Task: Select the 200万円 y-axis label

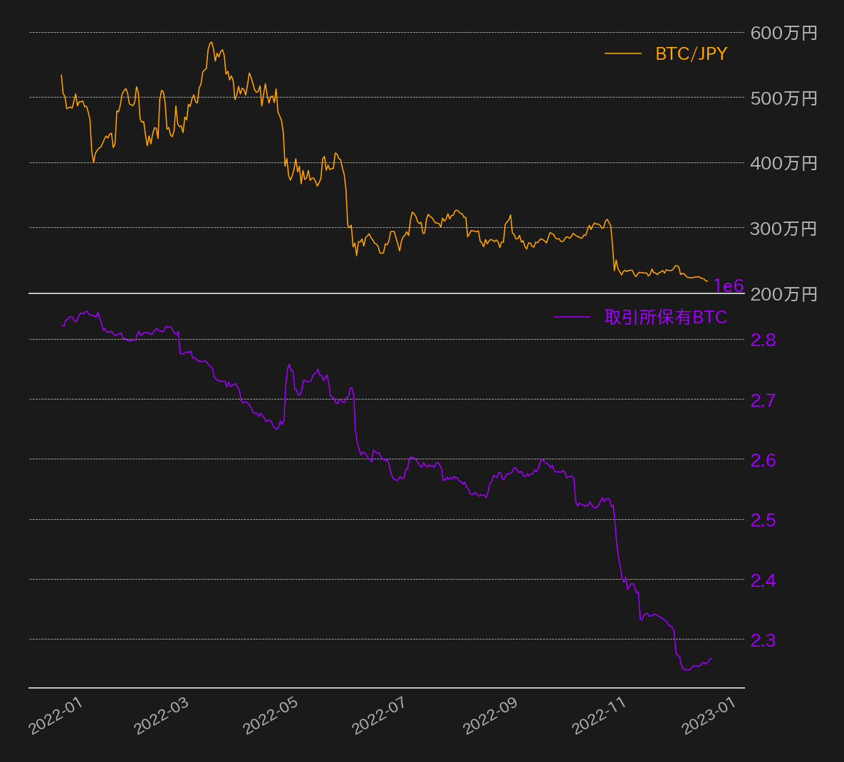Action: point(783,294)
